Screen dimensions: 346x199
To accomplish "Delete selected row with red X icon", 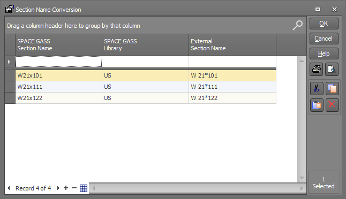I will coord(332,105).
